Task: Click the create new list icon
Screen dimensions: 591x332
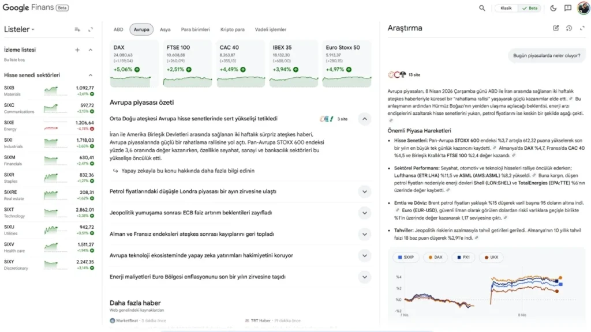Action: (77, 29)
